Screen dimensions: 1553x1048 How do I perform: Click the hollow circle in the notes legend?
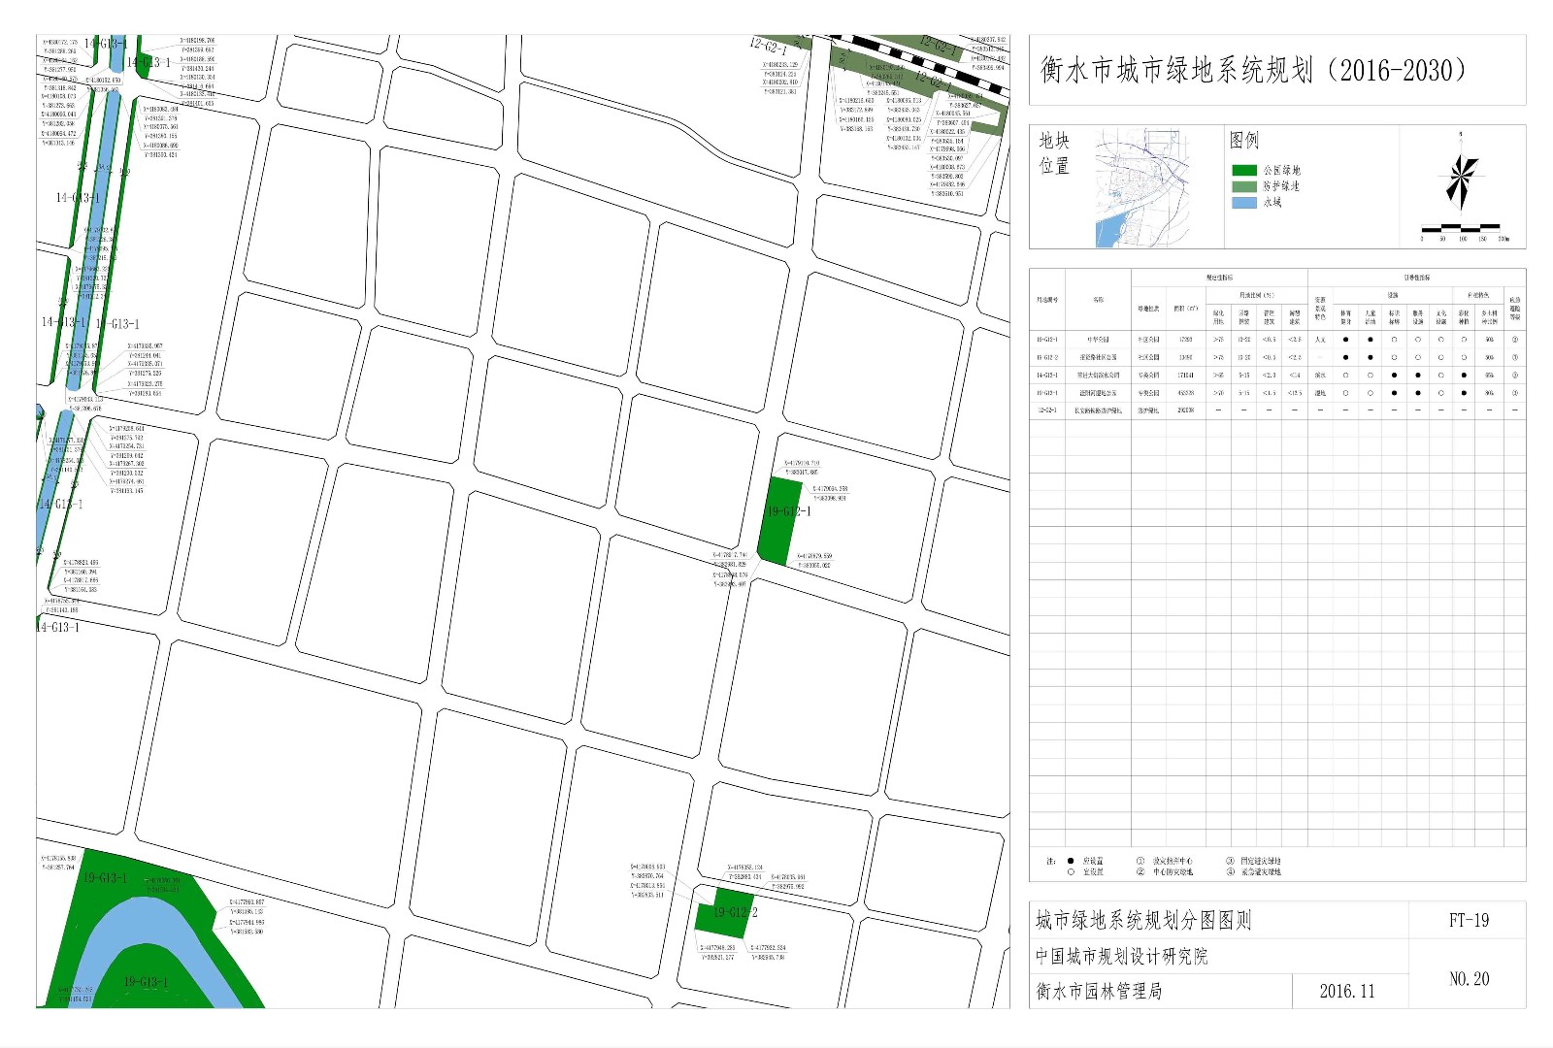tap(1071, 872)
